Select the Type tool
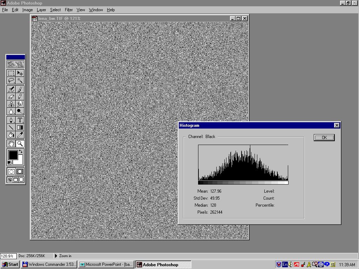The height and width of the screenshot is (269, 359). point(20,120)
